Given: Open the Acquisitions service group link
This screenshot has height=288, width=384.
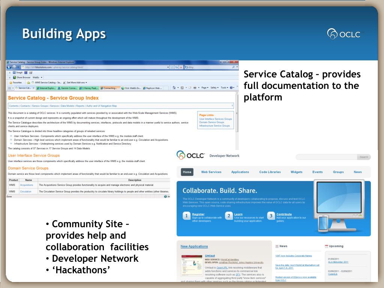Looking at the screenshot, I should (x=27, y=185).
